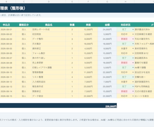Click the 9,000円 amount cell for 資料修正

click(x=107, y=48)
